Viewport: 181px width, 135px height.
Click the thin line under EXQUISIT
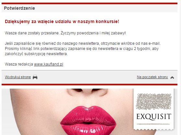coord(153,124)
